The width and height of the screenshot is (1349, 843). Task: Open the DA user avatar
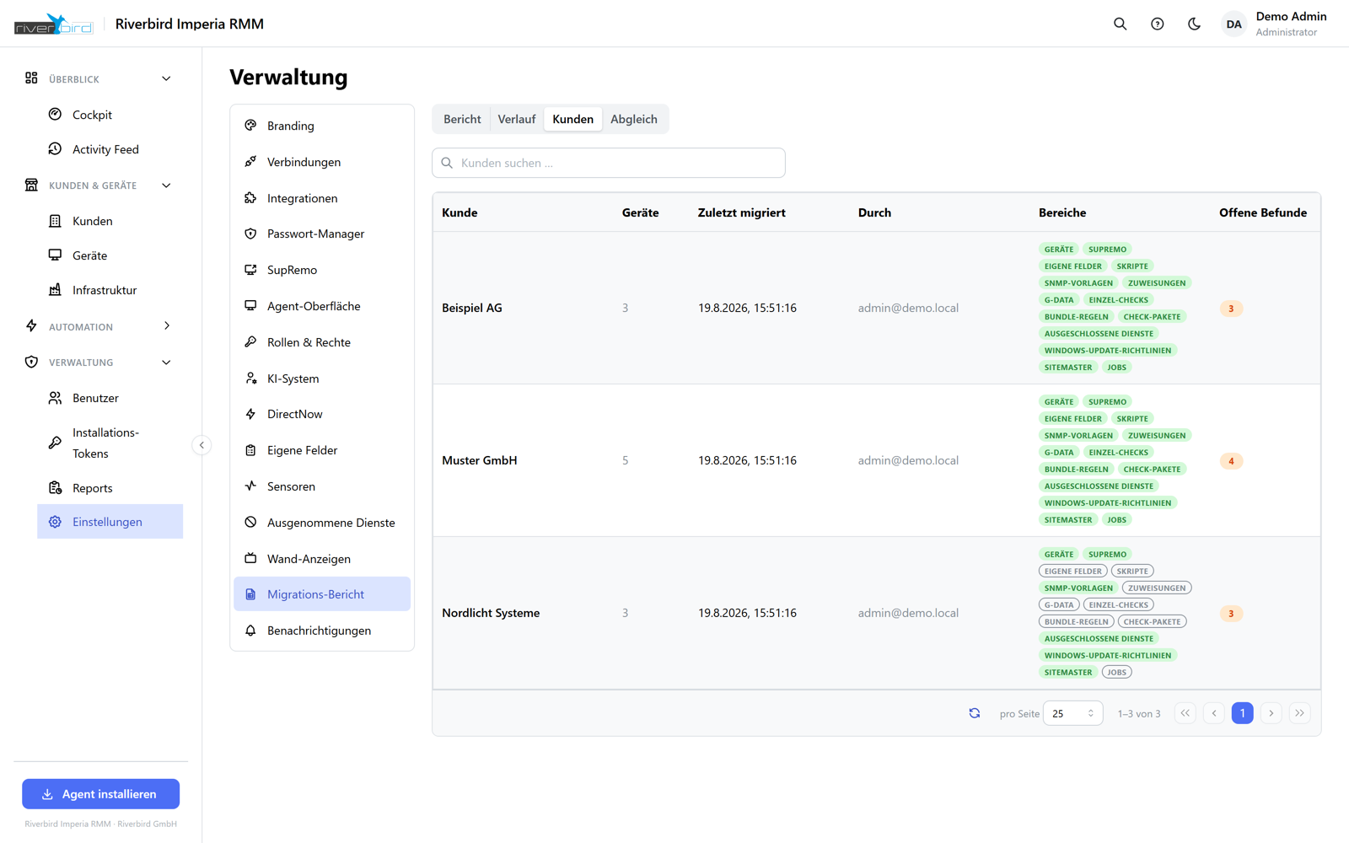pos(1233,24)
